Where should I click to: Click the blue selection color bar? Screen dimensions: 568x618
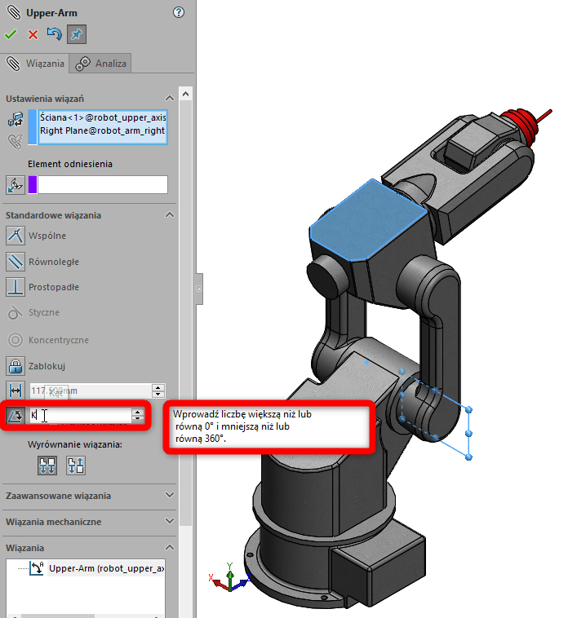click(x=33, y=127)
